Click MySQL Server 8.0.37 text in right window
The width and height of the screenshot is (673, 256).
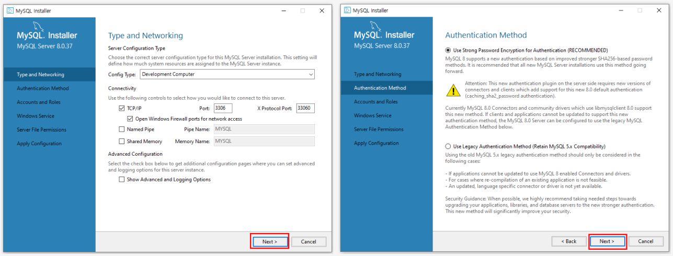click(382, 45)
